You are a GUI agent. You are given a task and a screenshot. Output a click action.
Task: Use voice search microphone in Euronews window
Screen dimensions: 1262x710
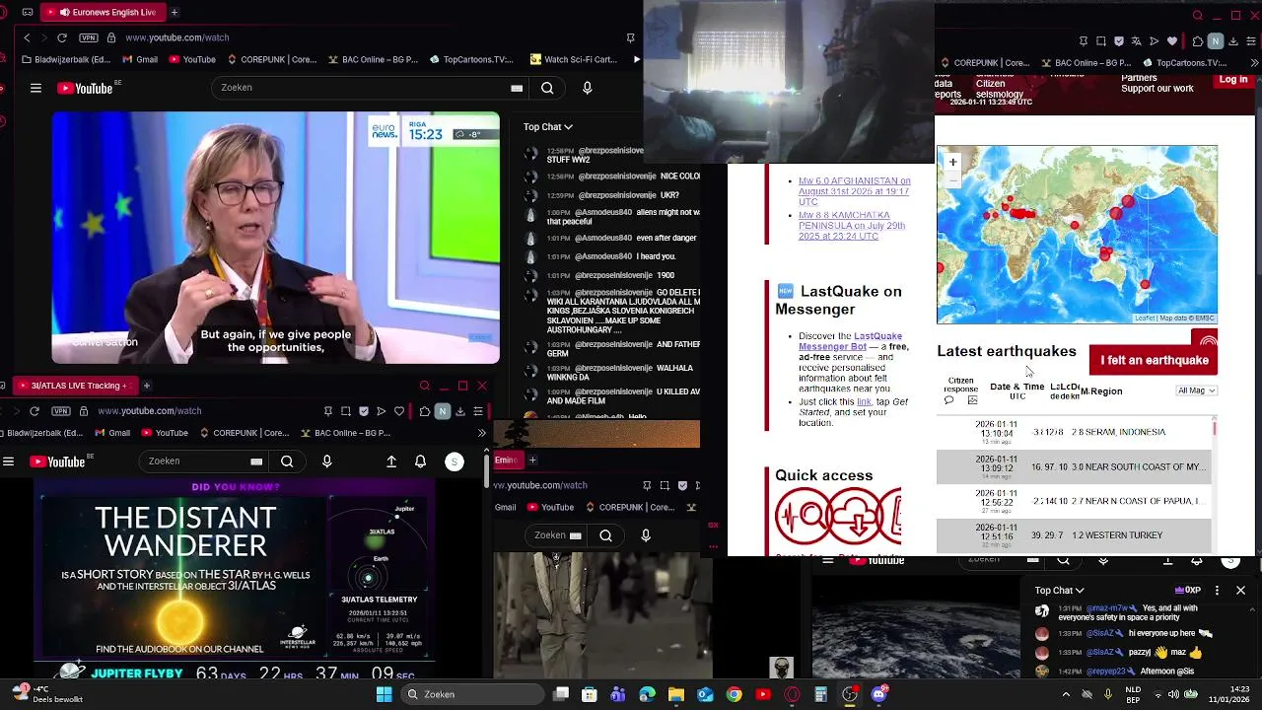[x=588, y=88]
